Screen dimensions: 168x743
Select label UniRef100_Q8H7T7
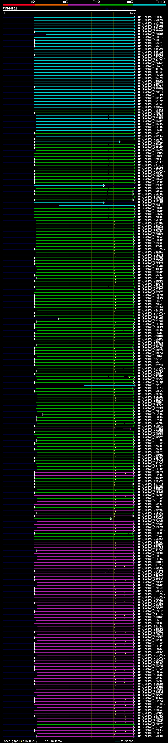coord(151,84)
